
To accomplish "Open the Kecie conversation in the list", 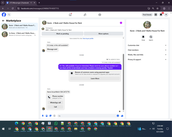I will click(x=19, y=26).
